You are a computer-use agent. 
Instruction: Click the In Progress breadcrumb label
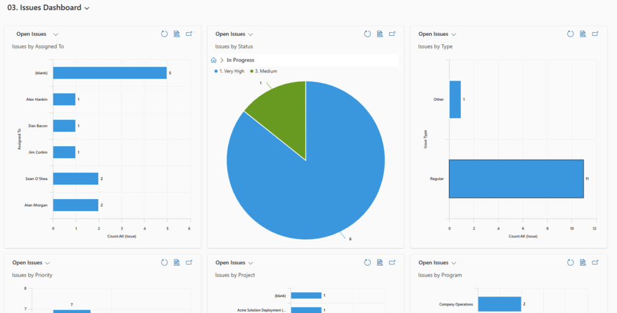pos(241,60)
